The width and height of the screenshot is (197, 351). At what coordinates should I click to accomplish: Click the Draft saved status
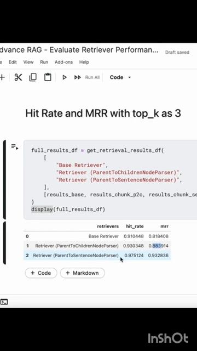pos(177,53)
